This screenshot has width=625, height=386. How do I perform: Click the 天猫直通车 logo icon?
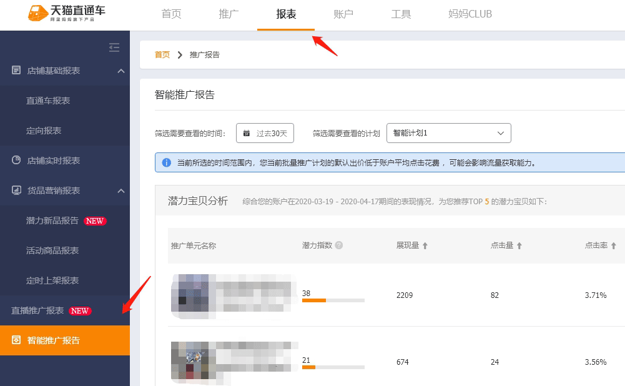39,14
